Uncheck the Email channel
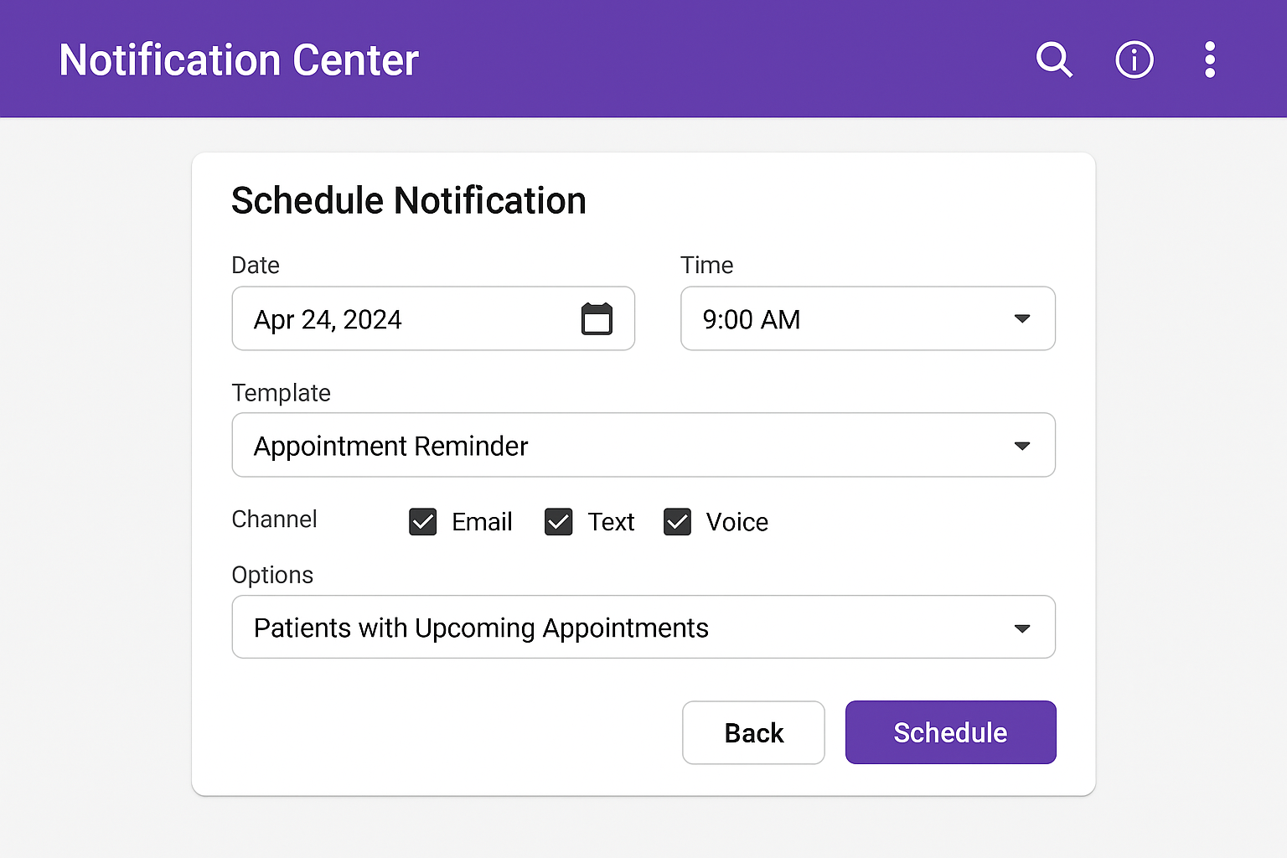The height and width of the screenshot is (858, 1287). pyautogui.click(x=422, y=521)
